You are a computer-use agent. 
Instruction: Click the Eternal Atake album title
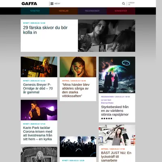point(107,103)
